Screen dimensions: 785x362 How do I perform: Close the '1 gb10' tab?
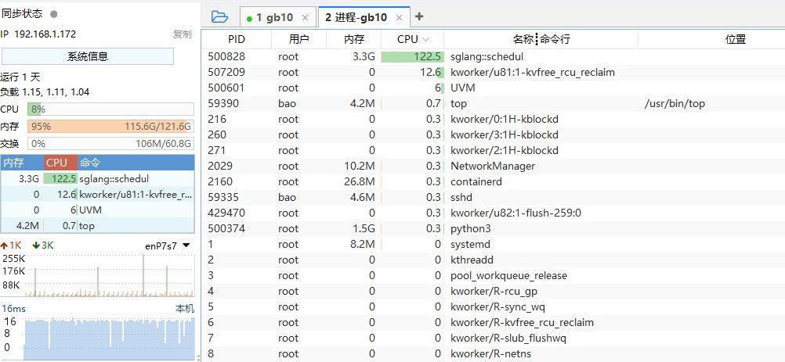point(305,17)
